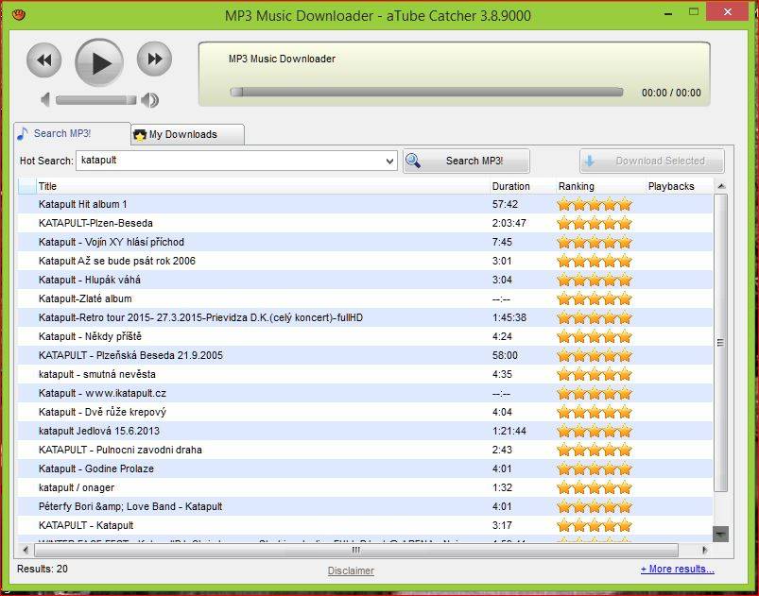The image size is (759, 596).
Task: Select 'KATAPULT - Pulnocni zavodni draha'
Action: tap(365, 450)
